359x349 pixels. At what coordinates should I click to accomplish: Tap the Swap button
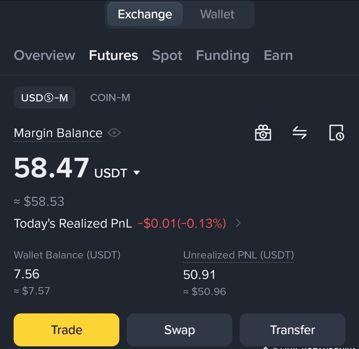(179, 330)
